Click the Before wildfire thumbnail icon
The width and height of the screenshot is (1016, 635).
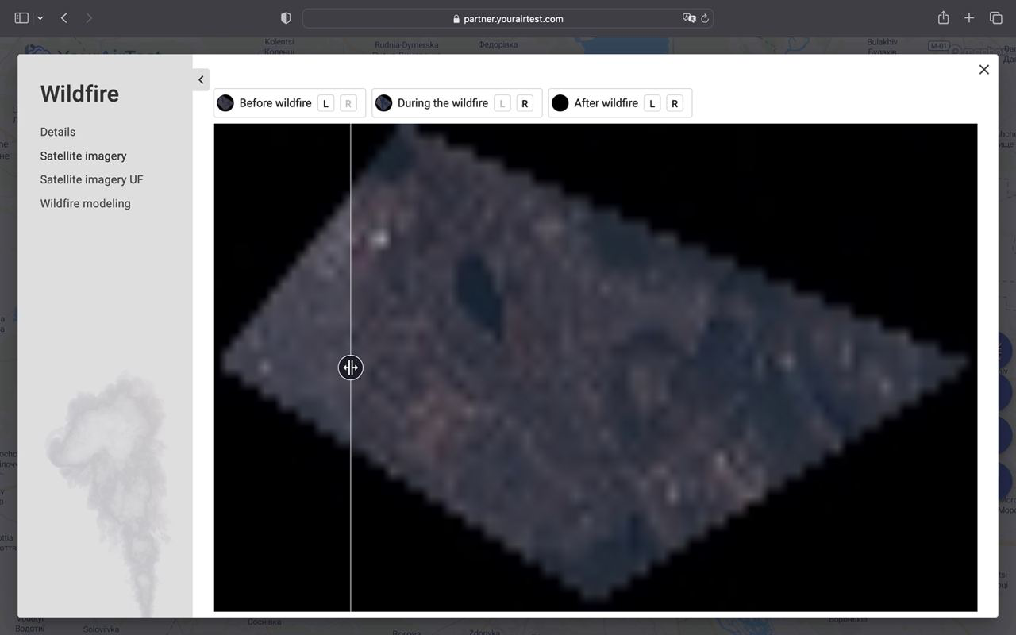(x=225, y=103)
